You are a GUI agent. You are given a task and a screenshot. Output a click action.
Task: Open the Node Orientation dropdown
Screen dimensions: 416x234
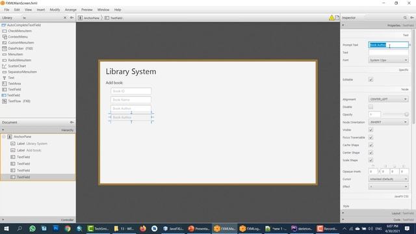point(389,122)
